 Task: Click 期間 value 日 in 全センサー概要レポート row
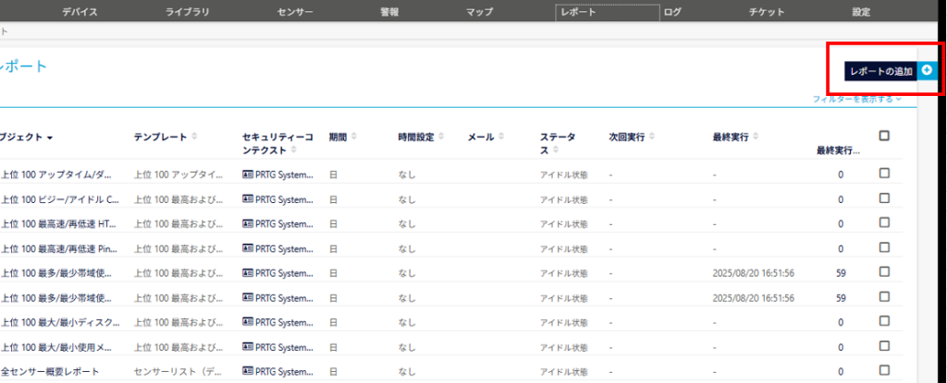coord(333,372)
